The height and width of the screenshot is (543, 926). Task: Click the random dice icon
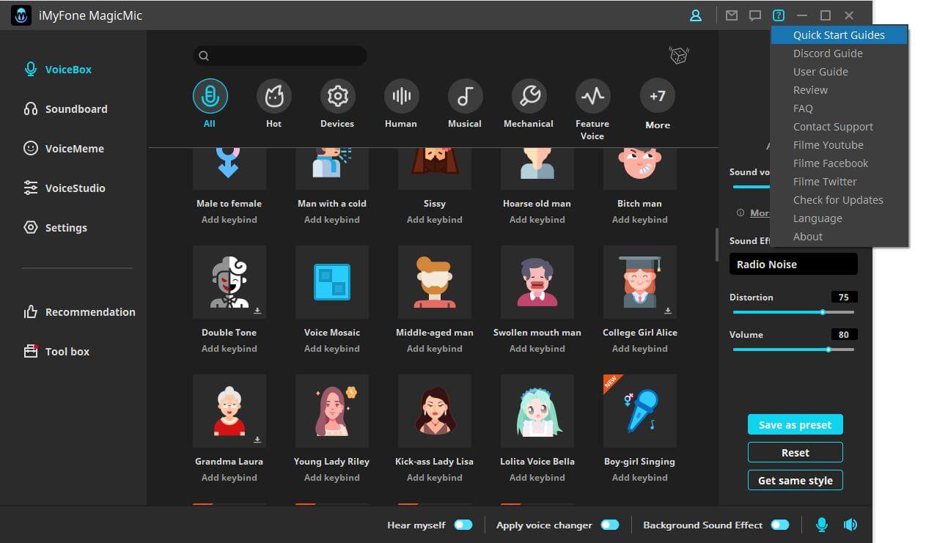pos(679,55)
